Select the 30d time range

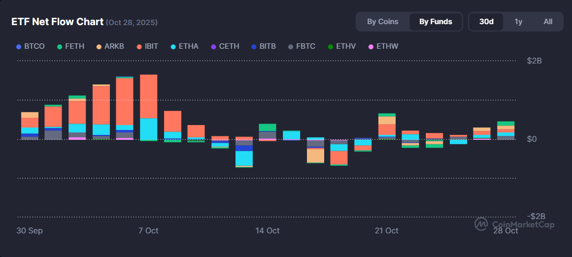(x=486, y=22)
